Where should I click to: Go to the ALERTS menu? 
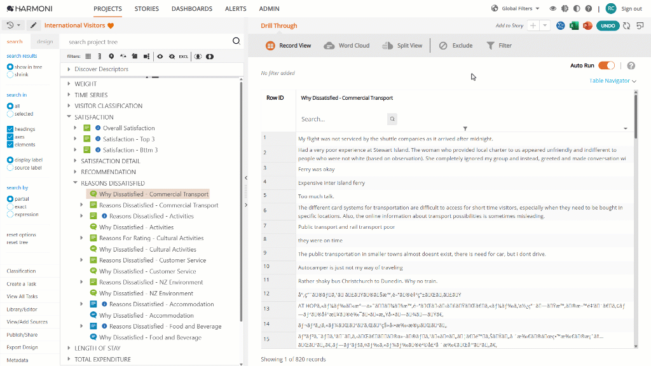coord(235,9)
